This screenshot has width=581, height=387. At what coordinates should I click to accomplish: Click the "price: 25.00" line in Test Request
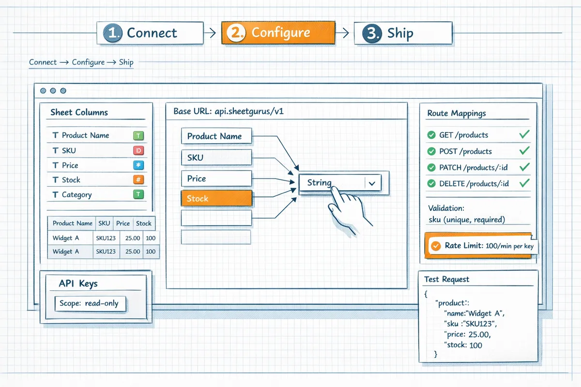coord(466,334)
